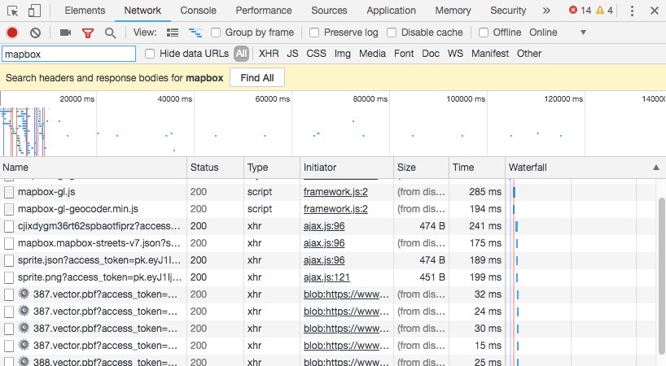Sort by the Size column header
666x366 pixels.
(421, 168)
